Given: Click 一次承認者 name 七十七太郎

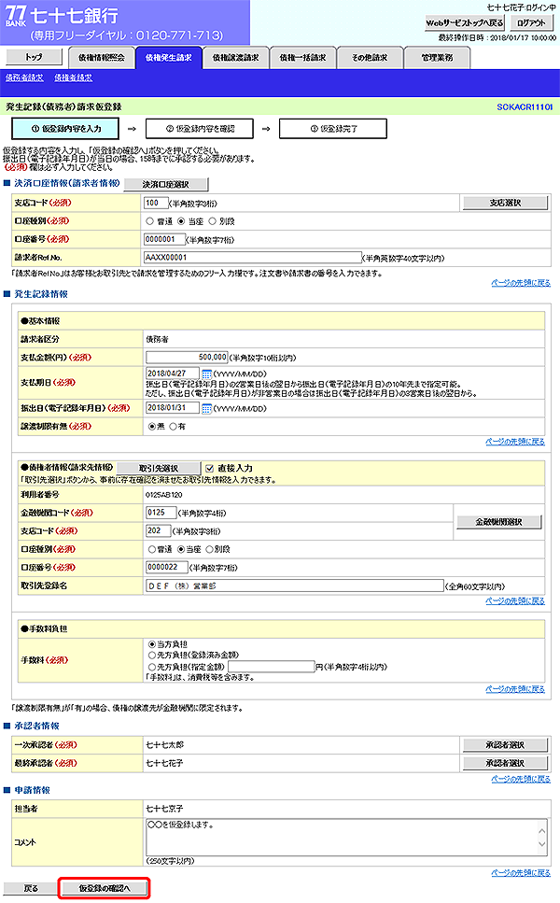Looking at the screenshot, I should click(164, 745).
